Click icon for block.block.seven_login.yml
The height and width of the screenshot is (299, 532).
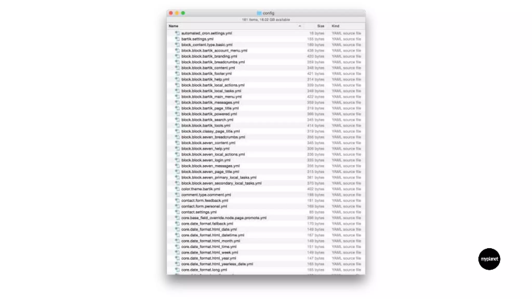pos(177,160)
